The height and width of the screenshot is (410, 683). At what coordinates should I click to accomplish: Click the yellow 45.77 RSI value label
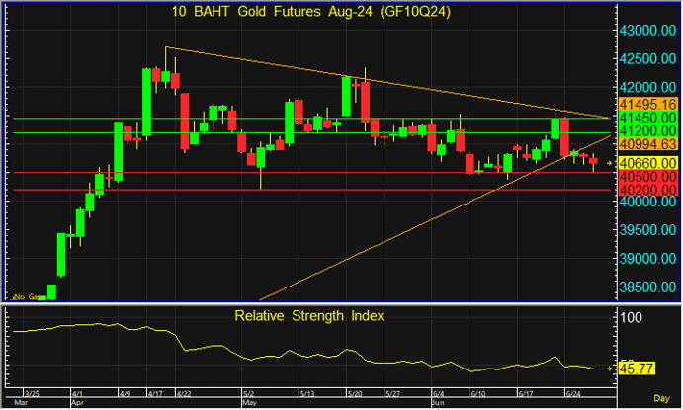coord(640,369)
